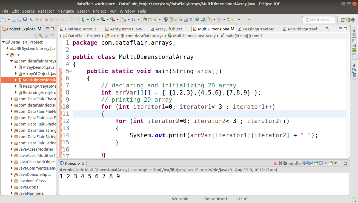This screenshot has height=203, width=358.
Task: Toggle Mark Occurrences highlighter icon
Action: click(x=171, y=19)
